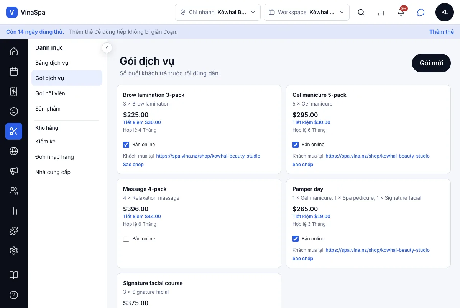
Task: Click the Signature facial course title
Action: pyautogui.click(x=153, y=283)
